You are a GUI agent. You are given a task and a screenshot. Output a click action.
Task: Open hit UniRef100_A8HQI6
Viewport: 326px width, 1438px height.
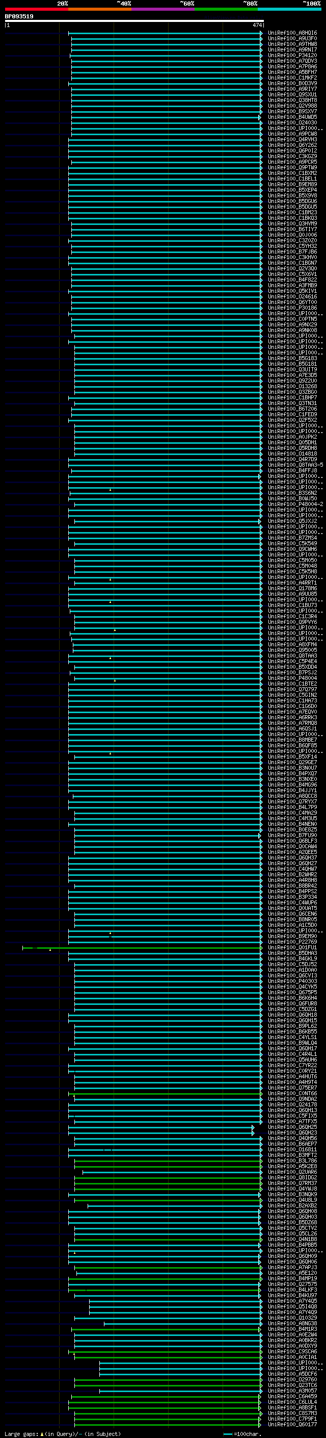click(292, 33)
